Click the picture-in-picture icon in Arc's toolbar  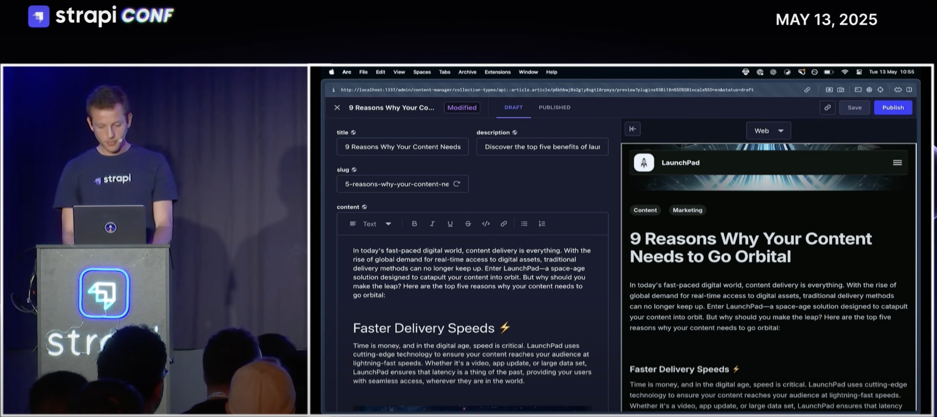pos(829,90)
